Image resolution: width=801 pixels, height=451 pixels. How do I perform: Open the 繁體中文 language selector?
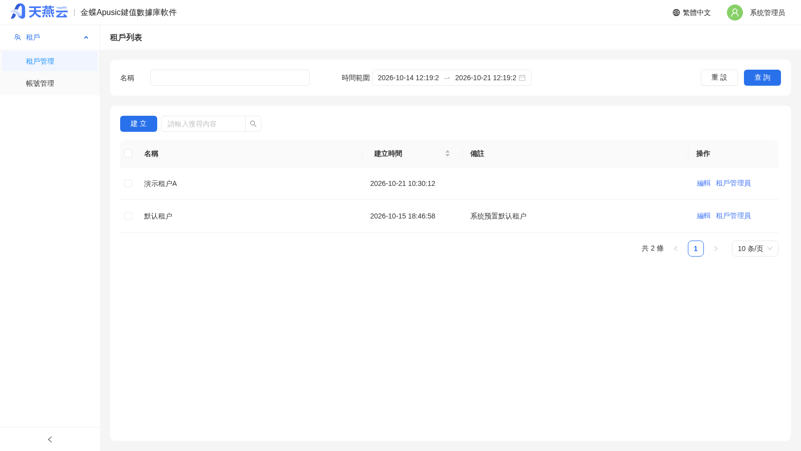click(692, 13)
